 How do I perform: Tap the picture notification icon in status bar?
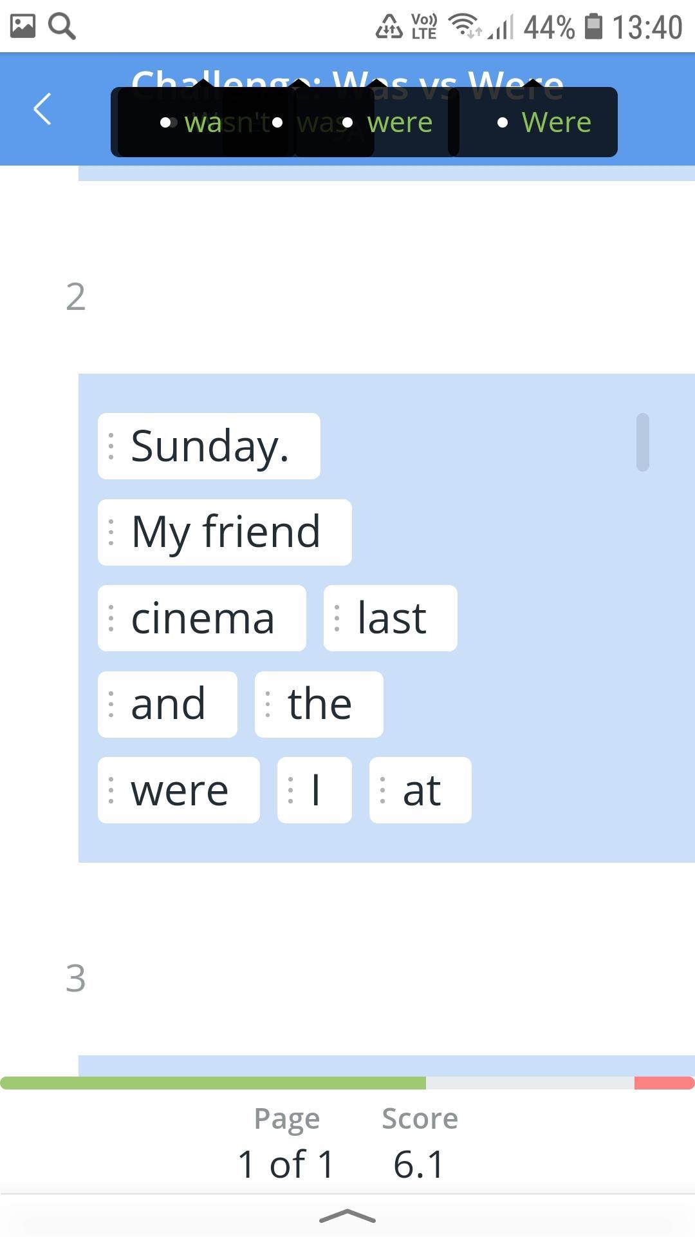point(23,26)
